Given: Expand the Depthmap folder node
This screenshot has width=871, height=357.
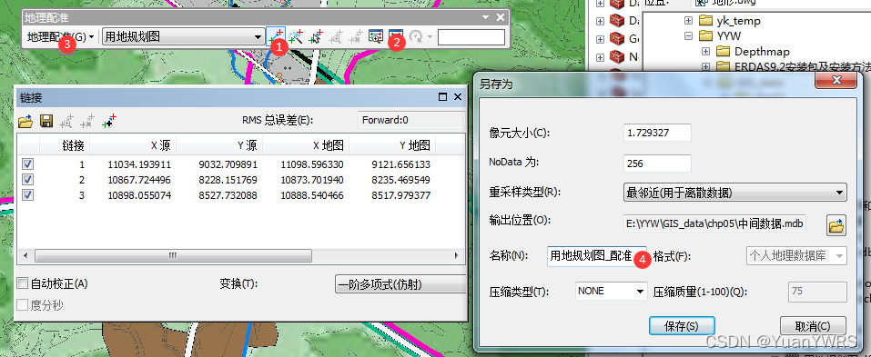Looking at the screenshot, I should [x=706, y=52].
